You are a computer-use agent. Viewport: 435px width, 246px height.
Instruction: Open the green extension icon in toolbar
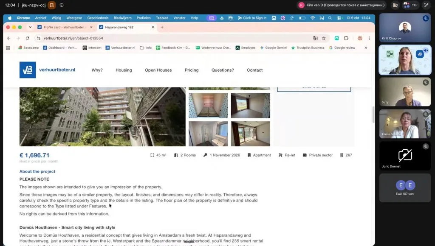coord(336,38)
